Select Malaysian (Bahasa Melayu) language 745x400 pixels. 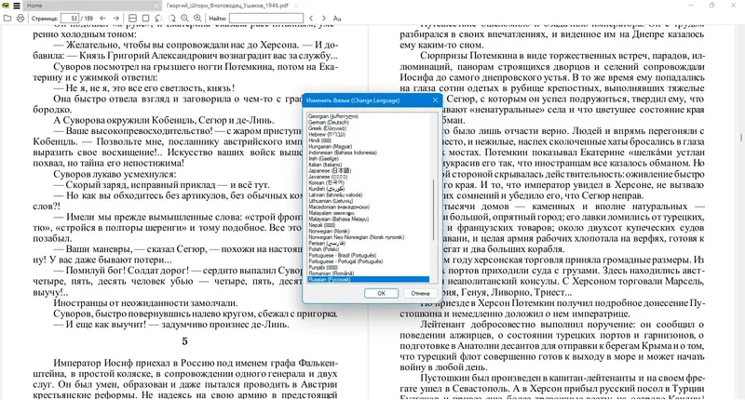(x=338, y=220)
